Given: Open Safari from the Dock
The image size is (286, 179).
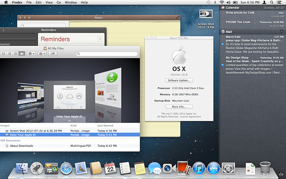Looking at the screenshot, I should click(66, 169).
